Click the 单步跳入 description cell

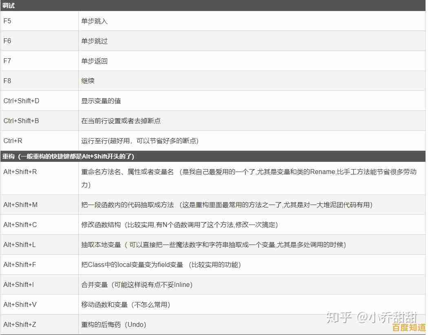tap(94, 21)
